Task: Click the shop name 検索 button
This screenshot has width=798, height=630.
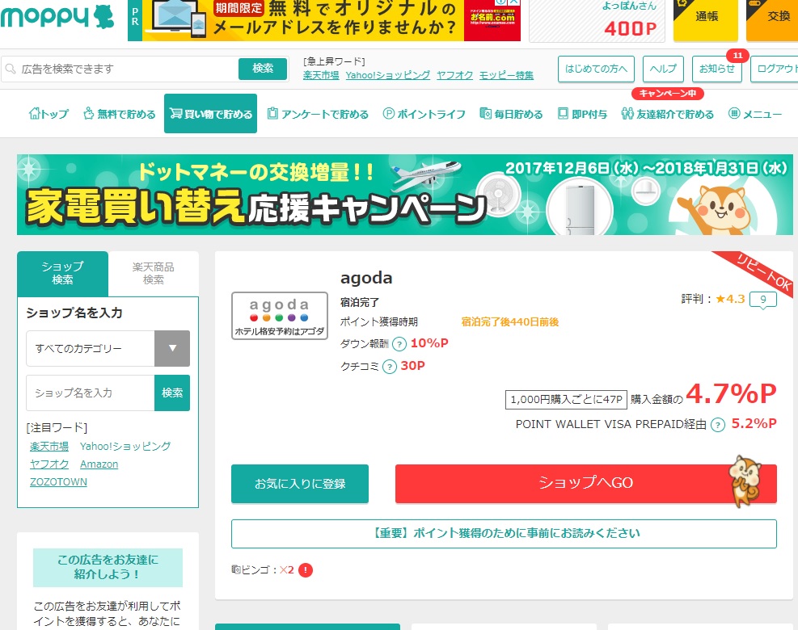Action: click(x=172, y=393)
